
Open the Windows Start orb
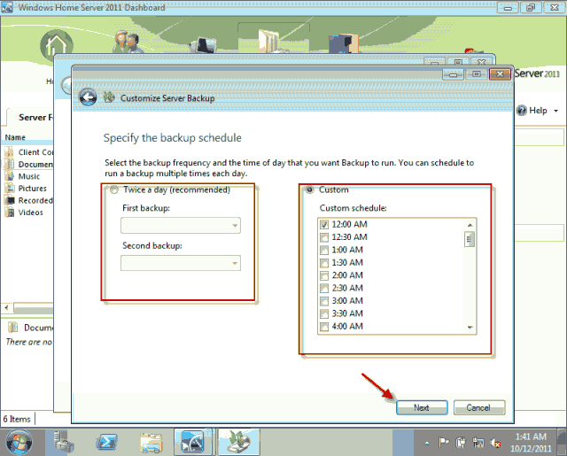(19, 442)
